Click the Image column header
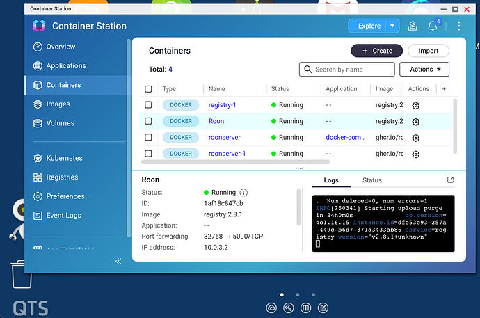Image resolution: width=480 pixels, height=318 pixels. 384,89
